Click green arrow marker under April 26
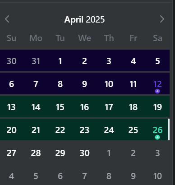 [x=157, y=137]
